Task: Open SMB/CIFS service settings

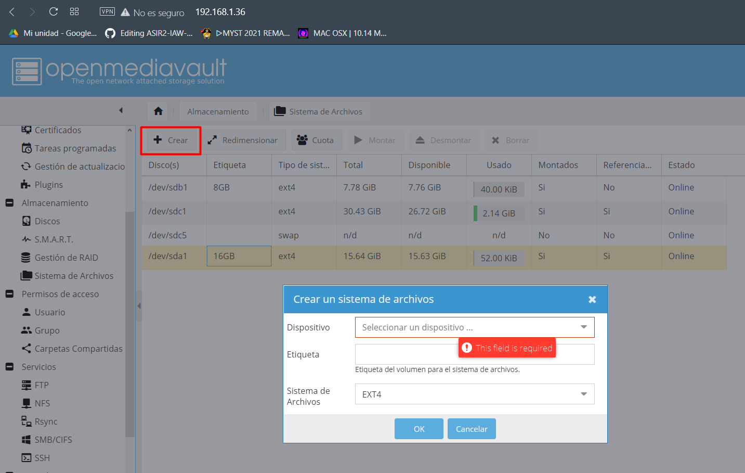Action: pos(53,440)
